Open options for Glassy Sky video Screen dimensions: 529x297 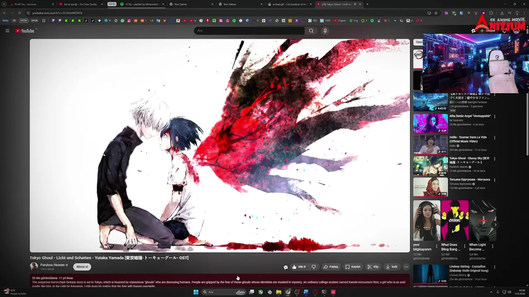click(494, 159)
